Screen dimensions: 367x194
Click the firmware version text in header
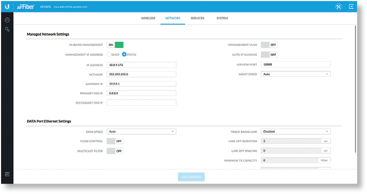coord(71,7)
